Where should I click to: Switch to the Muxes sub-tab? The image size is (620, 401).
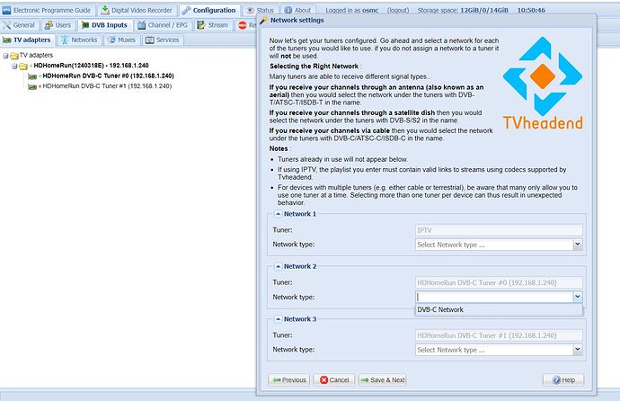pos(122,40)
